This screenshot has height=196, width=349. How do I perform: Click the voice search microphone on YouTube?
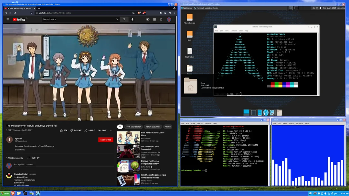pyautogui.click(x=133, y=19)
